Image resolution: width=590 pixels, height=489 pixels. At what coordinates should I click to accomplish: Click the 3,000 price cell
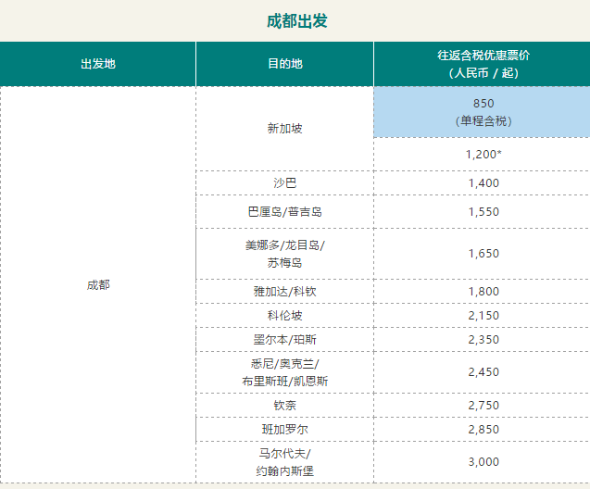point(483,462)
